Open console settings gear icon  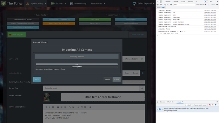pos(217,5)
